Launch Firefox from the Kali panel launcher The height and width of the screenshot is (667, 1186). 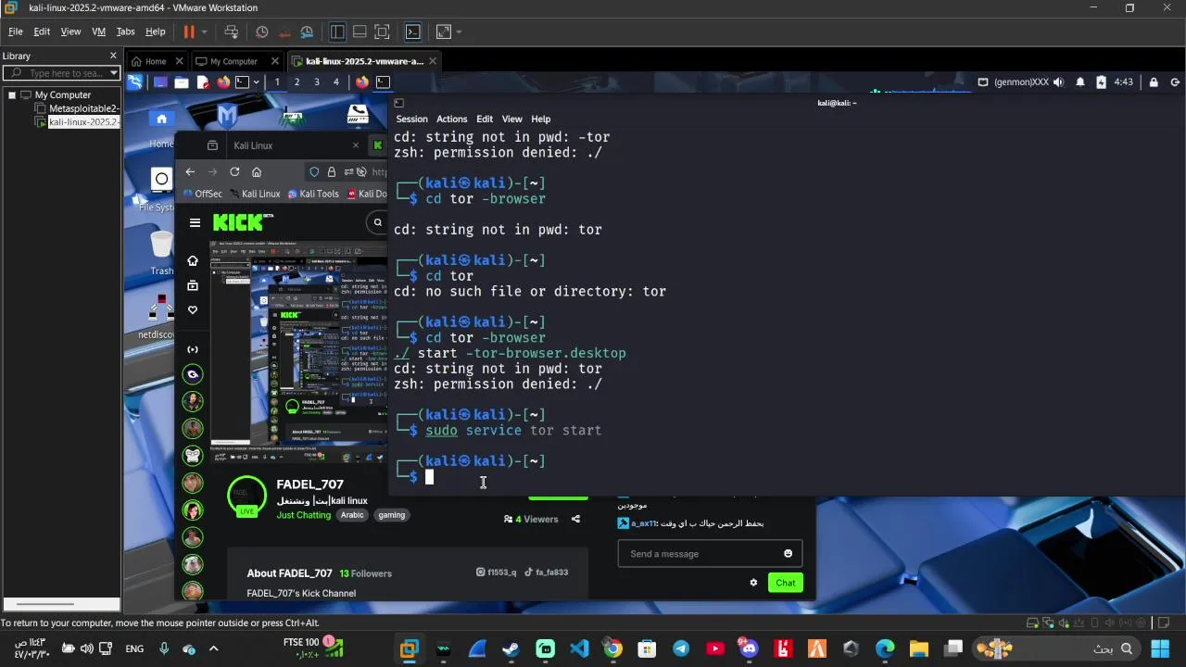click(x=223, y=82)
